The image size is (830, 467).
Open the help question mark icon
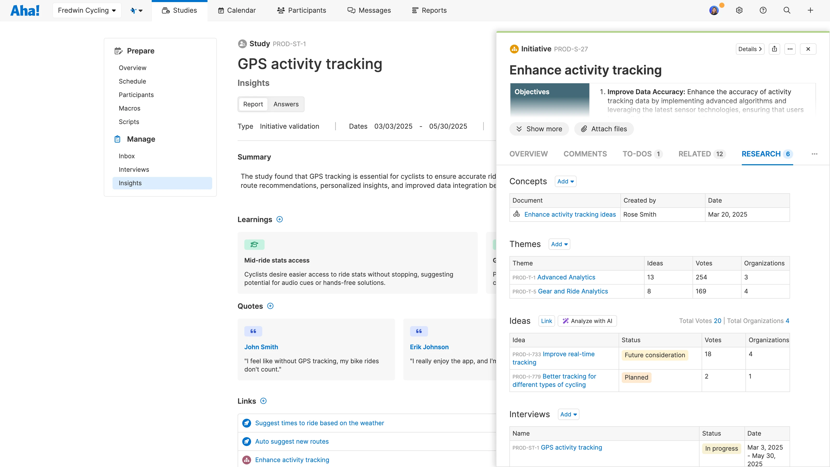tap(763, 10)
